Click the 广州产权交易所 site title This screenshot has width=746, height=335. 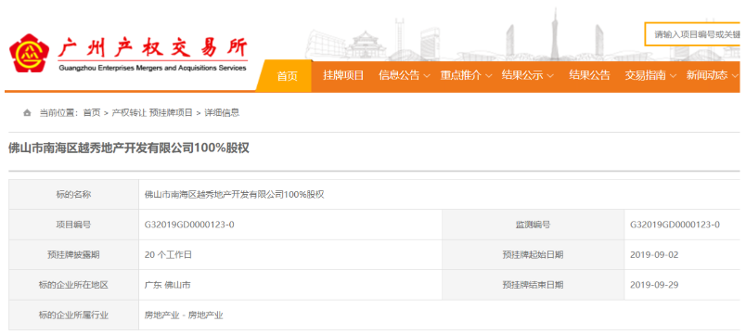(x=152, y=48)
